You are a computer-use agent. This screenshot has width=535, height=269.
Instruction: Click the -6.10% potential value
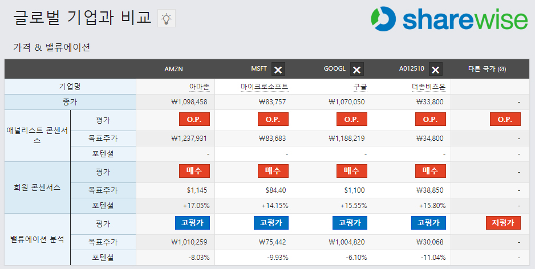(356, 258)
